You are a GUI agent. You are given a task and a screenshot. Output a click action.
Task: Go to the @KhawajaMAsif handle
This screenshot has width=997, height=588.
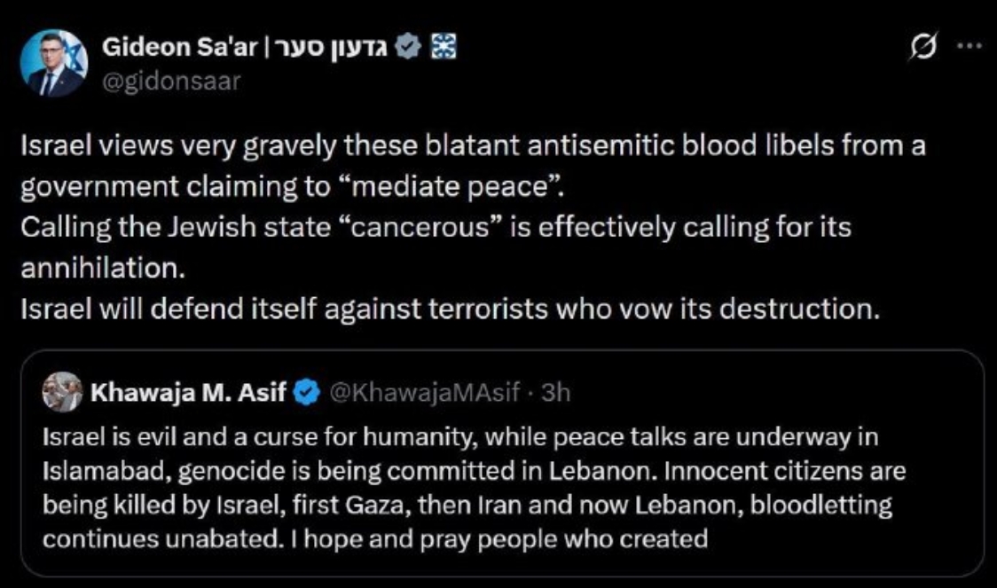coord(424,391)
